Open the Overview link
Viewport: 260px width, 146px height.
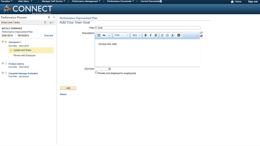pyautogui.click(x=49, y=36)
